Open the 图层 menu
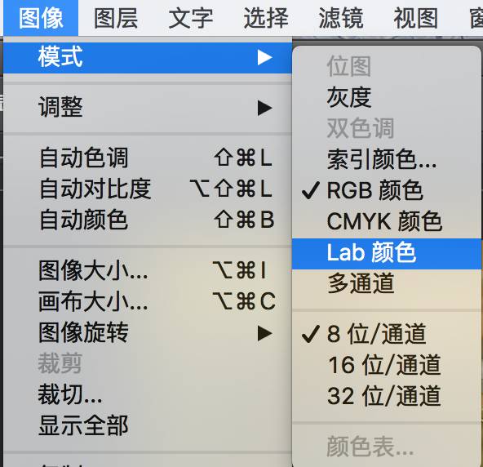483x467 pixels. point(116,18)
